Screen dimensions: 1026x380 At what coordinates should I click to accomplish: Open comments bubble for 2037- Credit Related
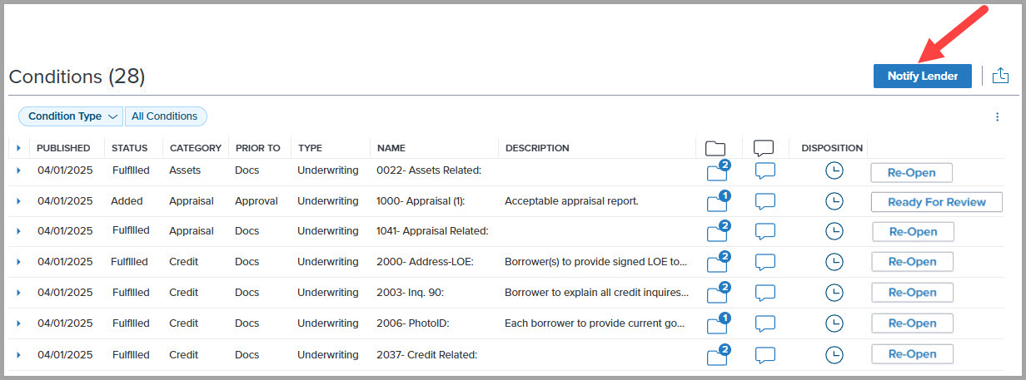[765, 355]
